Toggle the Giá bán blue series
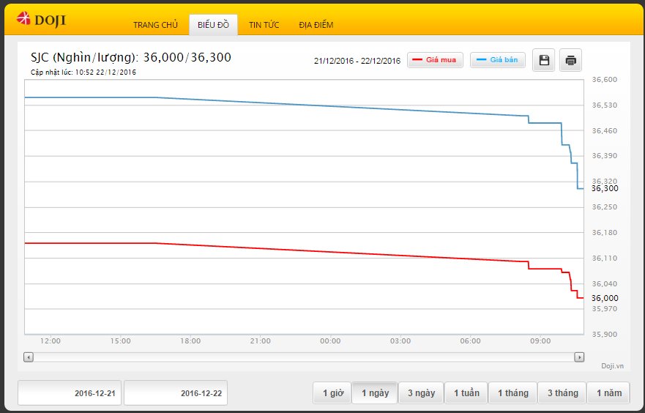Viewport: 645px width, 413px height. coord(498,60)
